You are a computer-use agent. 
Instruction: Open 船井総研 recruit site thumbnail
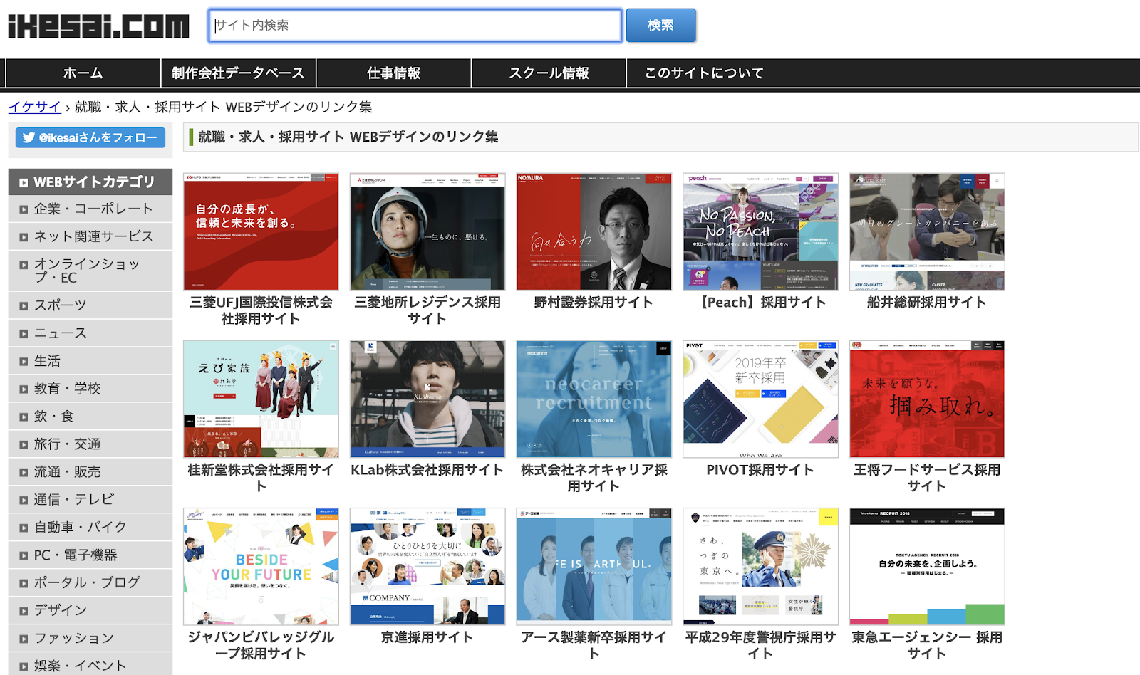pos(927,231)
